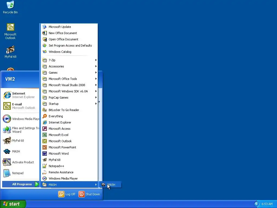Launch Microsoft Access
The width and height of the screenshot is (277, 208).
pyautogui.click(x=69, y=129)
